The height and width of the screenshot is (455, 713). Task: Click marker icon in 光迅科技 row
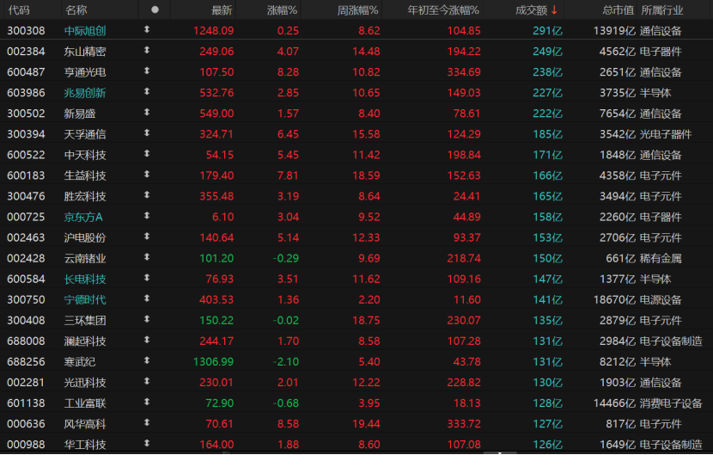(147, 381)
